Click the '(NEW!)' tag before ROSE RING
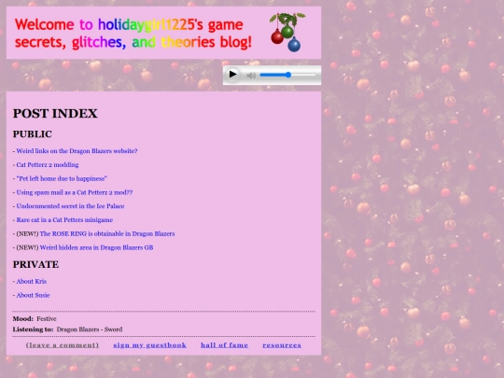The width and height of the screenshot is (504, 378). [x=27, y=233]
